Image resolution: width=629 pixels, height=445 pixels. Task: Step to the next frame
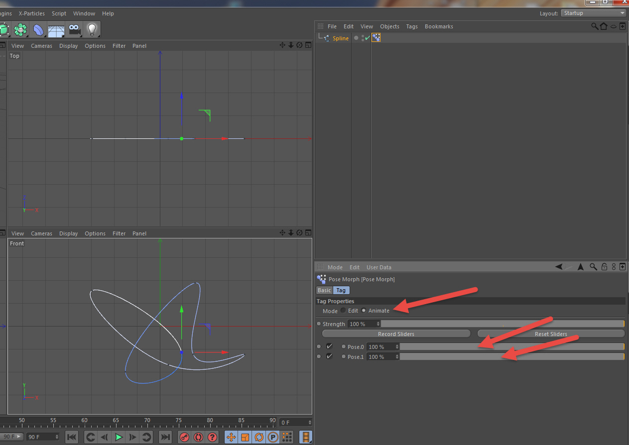coord(132,437)
